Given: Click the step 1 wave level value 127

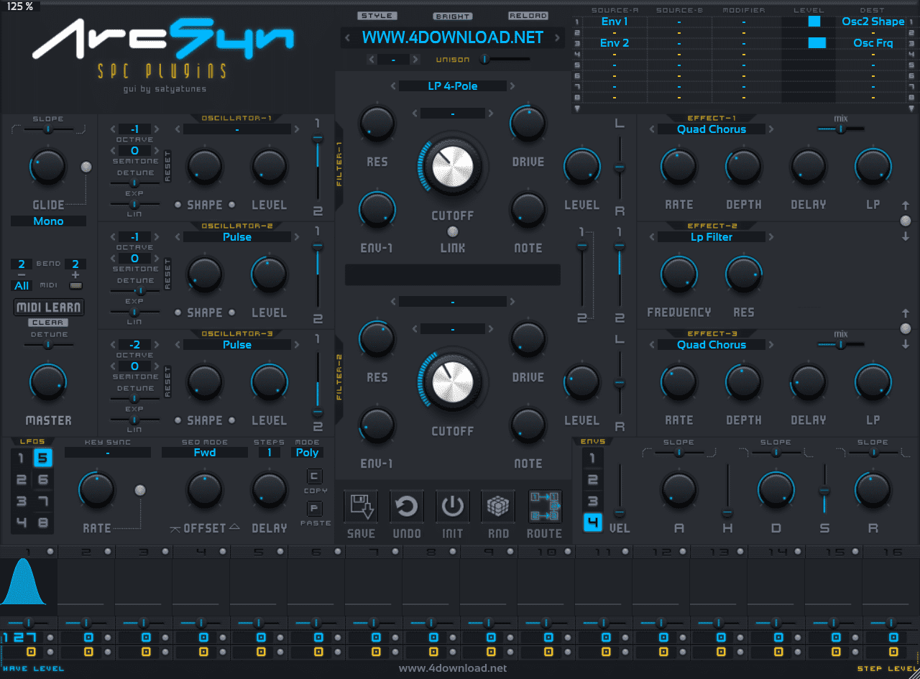Looking at the screenshot, I should (x=24, y=637).
